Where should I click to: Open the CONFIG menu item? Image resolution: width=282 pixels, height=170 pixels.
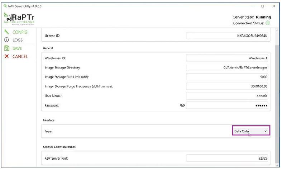tap(20, 32)
